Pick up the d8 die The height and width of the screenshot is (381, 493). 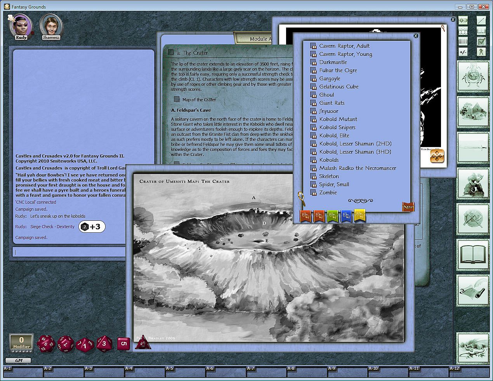click(x=104, y=343)
